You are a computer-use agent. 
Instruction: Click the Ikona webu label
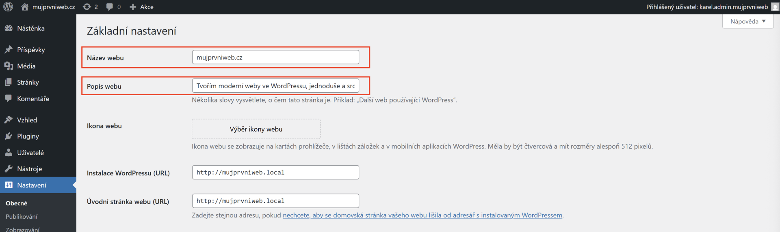click(104, 126)
